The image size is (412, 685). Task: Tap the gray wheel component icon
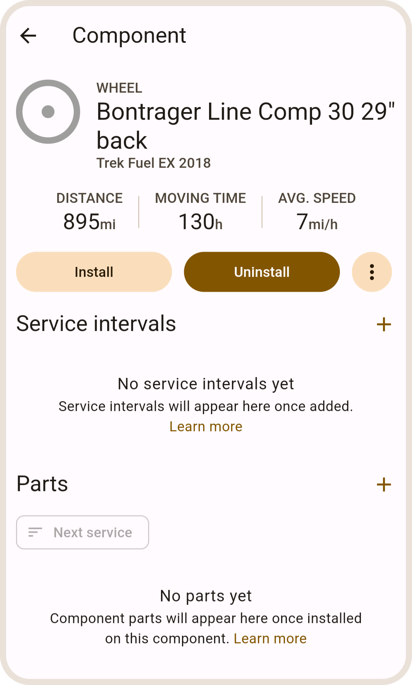pos(48,112)
